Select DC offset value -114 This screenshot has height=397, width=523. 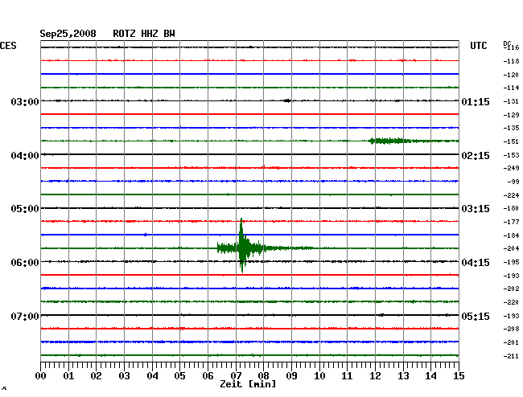click(x=511, y=88)
